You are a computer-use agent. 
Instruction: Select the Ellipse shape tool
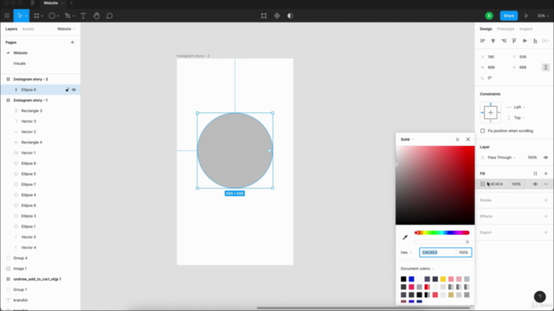52,16
